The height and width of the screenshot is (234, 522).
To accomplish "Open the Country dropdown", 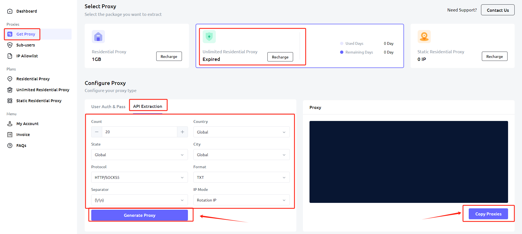I will [x=241, y=132].
